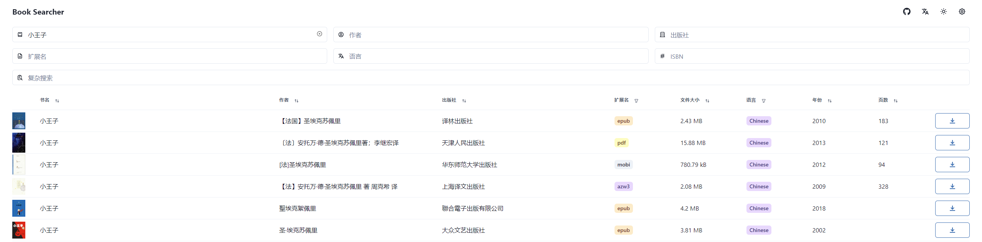Click page count 328 cell
Screen dimensions: 982x242
883,186
